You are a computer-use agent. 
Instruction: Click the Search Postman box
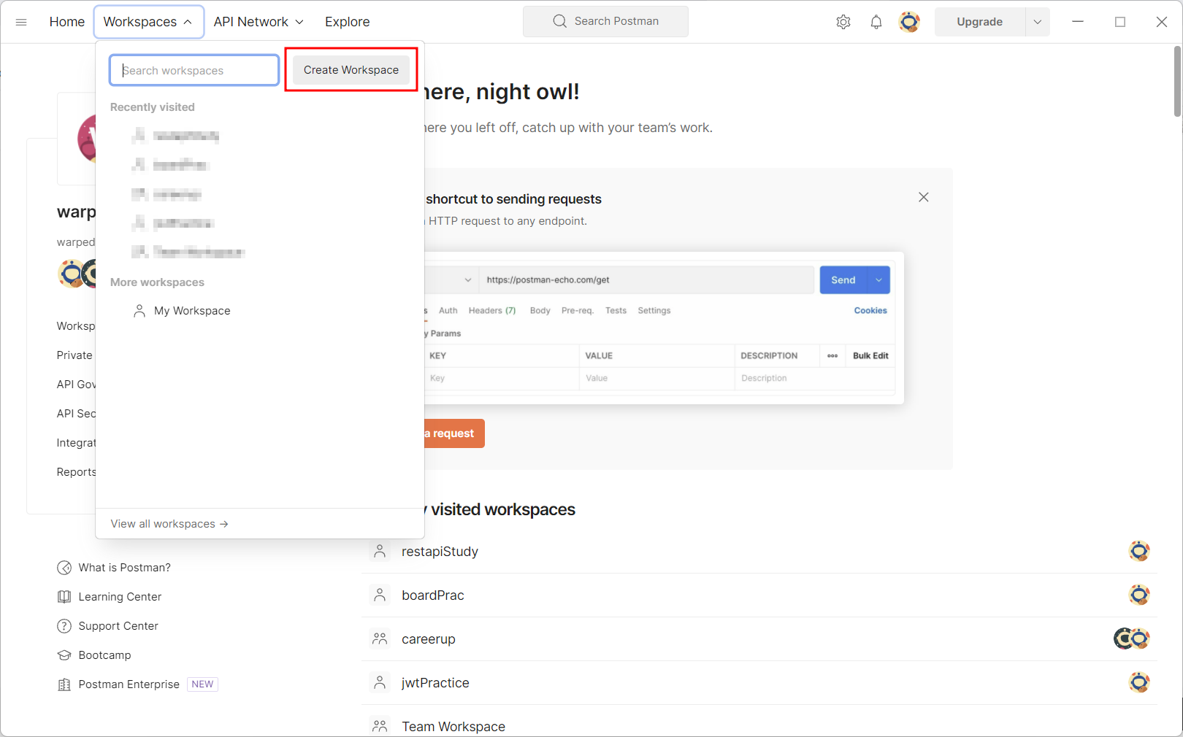(x=605, y=21)
